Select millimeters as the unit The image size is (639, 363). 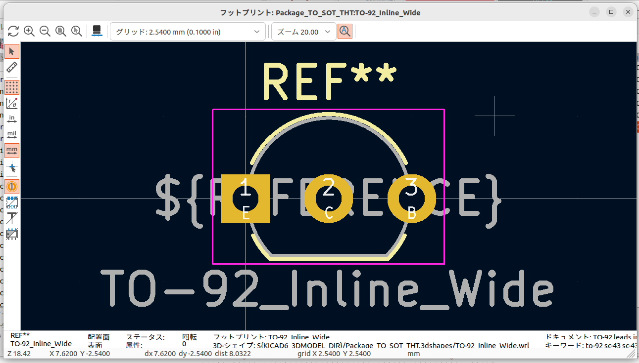pyautogui.click(x=12, y=151)
